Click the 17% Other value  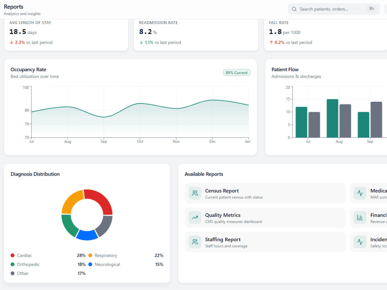[x=81, y=273]
